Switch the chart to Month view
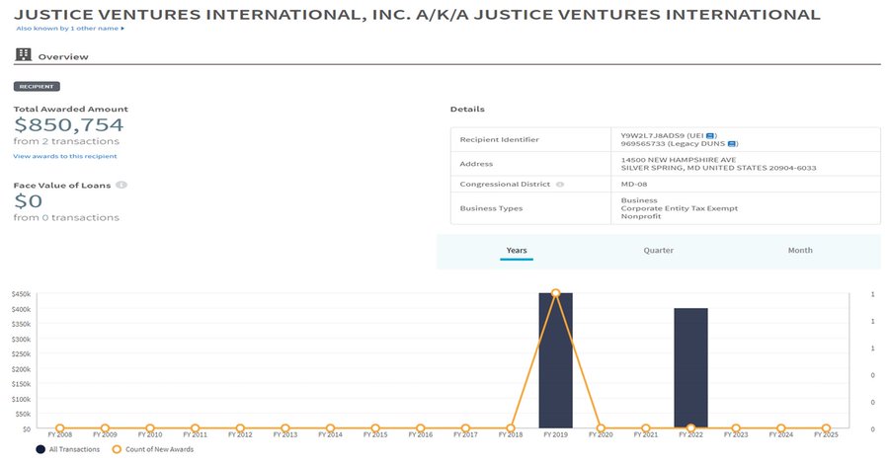 pyautogui.click(x=800, y=251)
